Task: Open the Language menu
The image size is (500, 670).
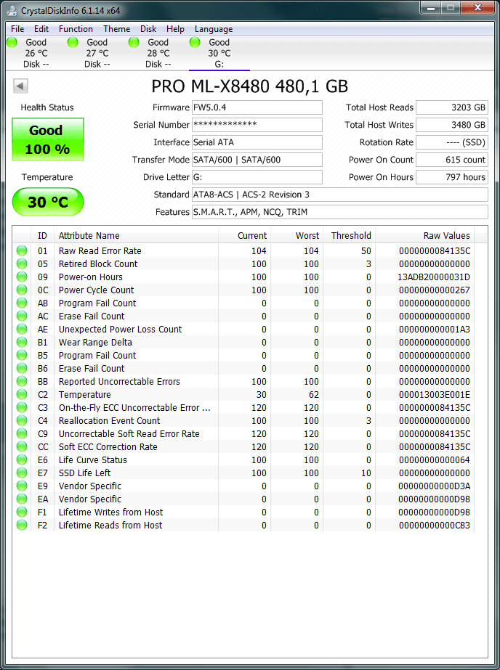Action: [x=214, y=29]
